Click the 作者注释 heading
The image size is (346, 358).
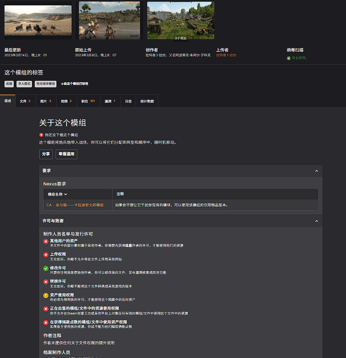52,336
